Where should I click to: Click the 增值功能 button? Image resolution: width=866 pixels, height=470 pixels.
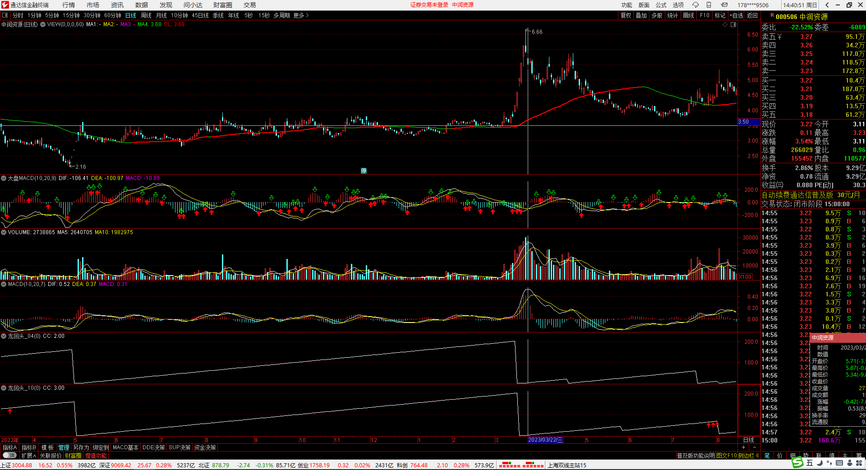[x=96, y=456]
